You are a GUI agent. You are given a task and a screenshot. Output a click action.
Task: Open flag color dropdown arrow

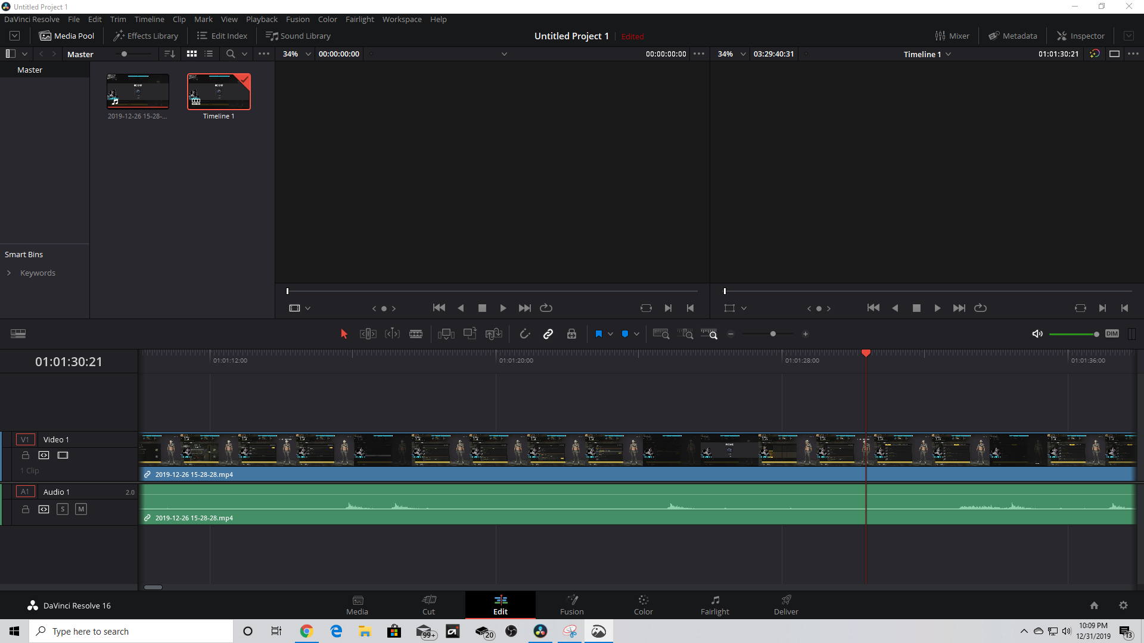point(610,334)
